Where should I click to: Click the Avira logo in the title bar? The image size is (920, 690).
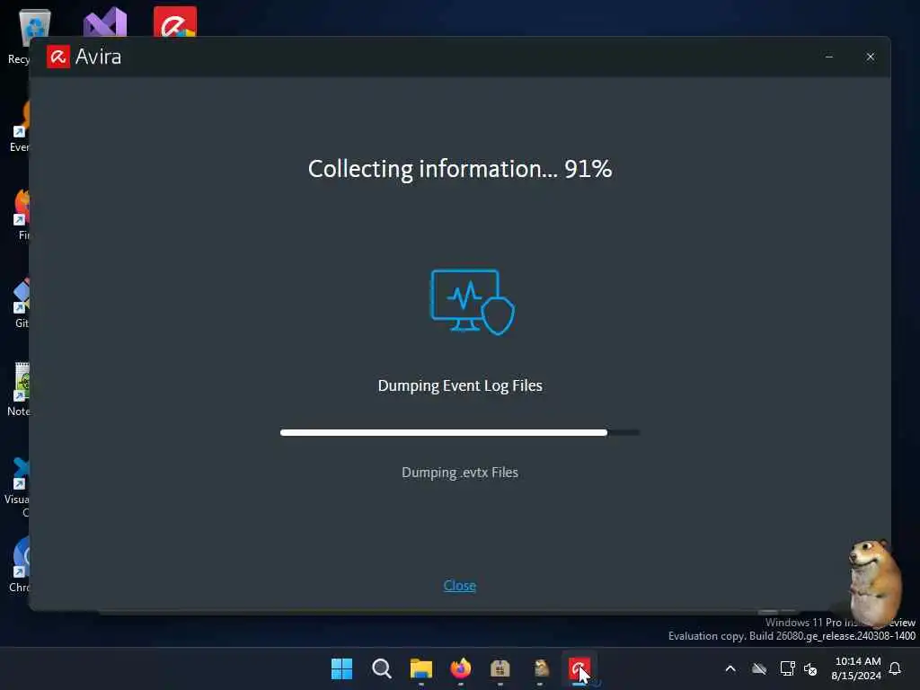[58, 57]
